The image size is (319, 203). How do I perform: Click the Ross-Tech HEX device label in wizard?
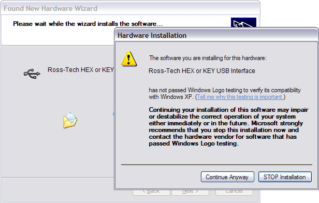point(81,70)
